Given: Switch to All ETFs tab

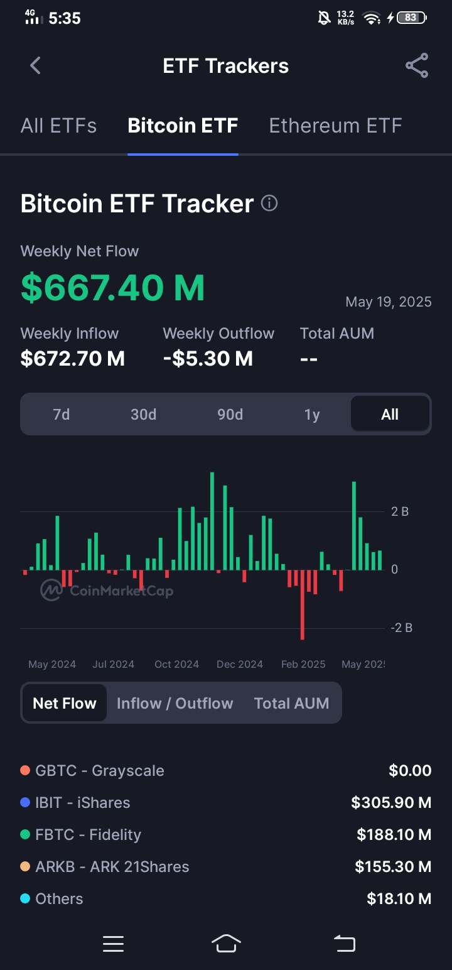Looking at the screenshot, I should pyautogui.click(x=59, y=126).
